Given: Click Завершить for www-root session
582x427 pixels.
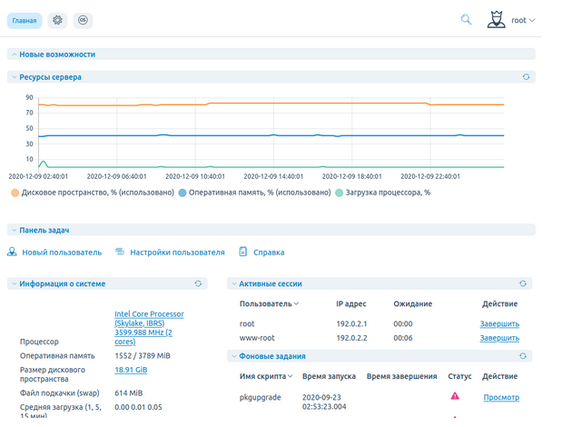Looking at the screenshot, I should coord(499,338).
